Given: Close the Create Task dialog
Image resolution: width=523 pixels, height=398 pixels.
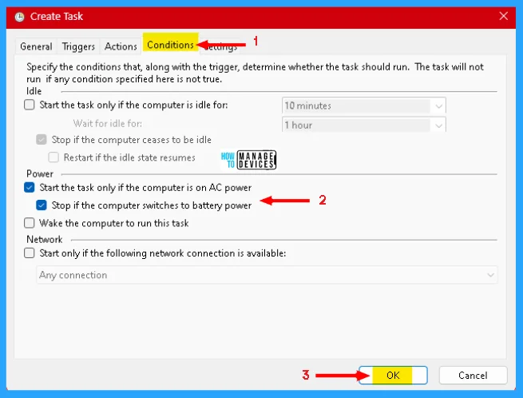Looking at the screenshot, I should (x=504, y=16).
